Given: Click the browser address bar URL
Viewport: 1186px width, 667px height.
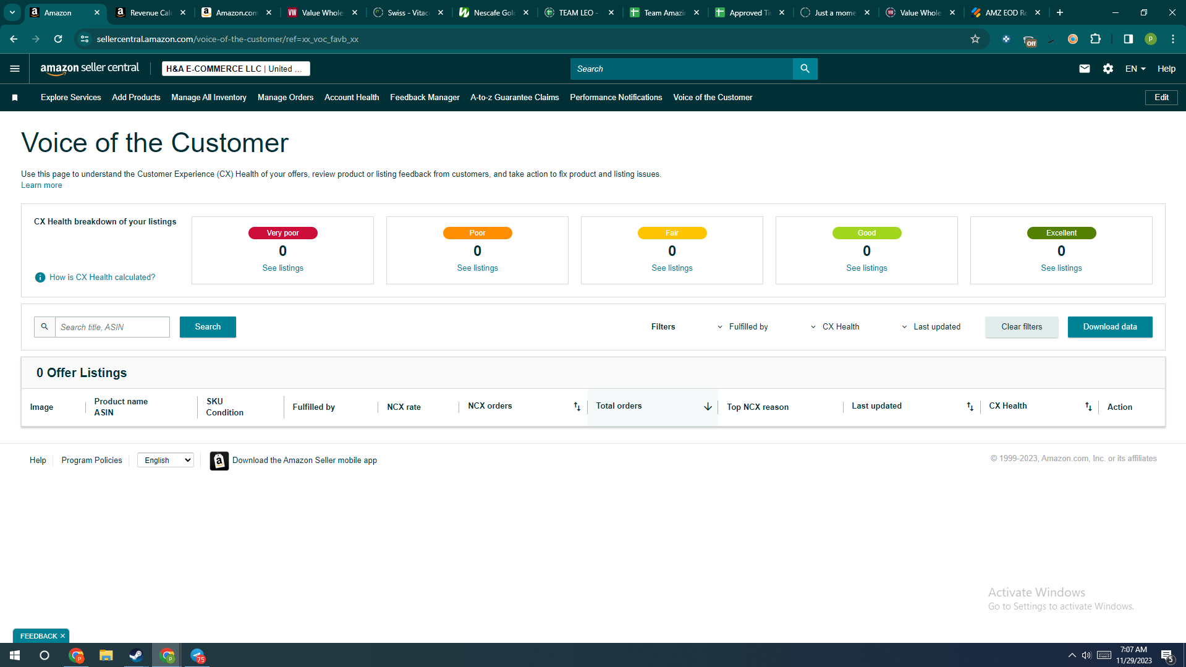Looking at the screenshot, I should click(x=227, y=39).
